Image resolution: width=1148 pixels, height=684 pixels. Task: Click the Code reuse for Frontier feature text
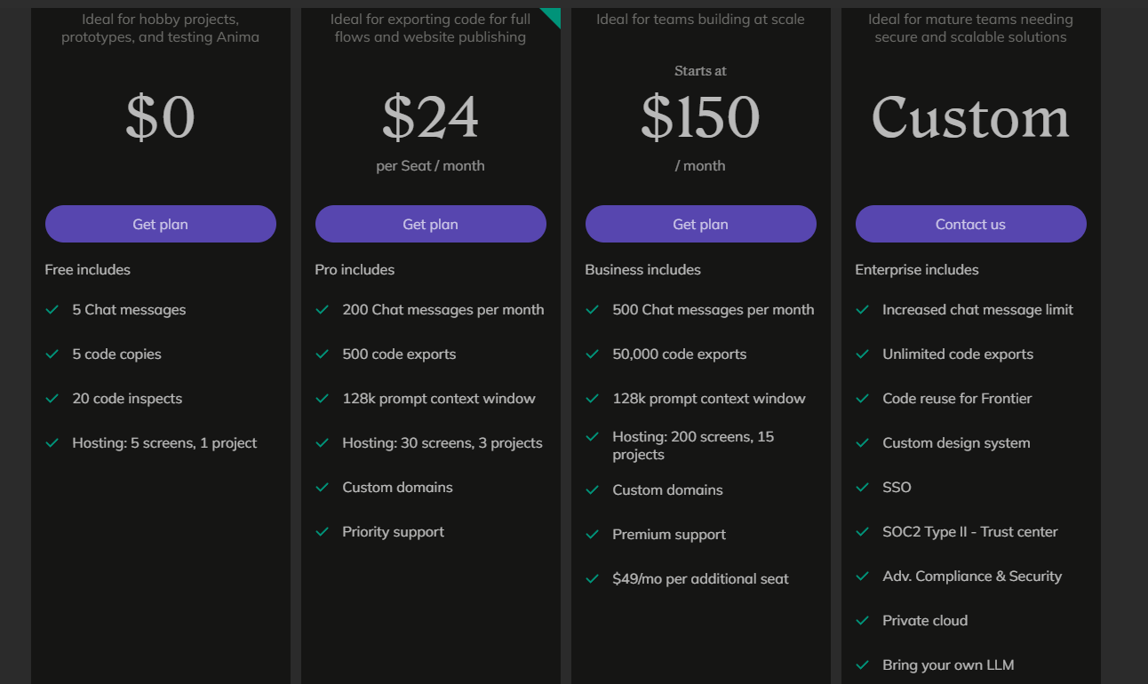[957, 399]
